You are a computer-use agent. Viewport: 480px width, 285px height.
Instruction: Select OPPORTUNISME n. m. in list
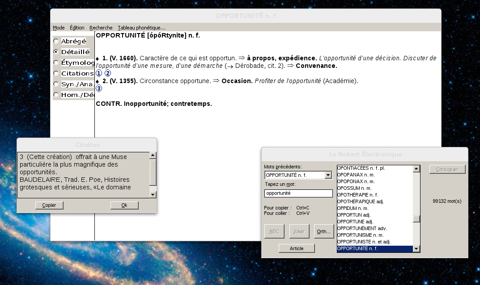point(375,235)
